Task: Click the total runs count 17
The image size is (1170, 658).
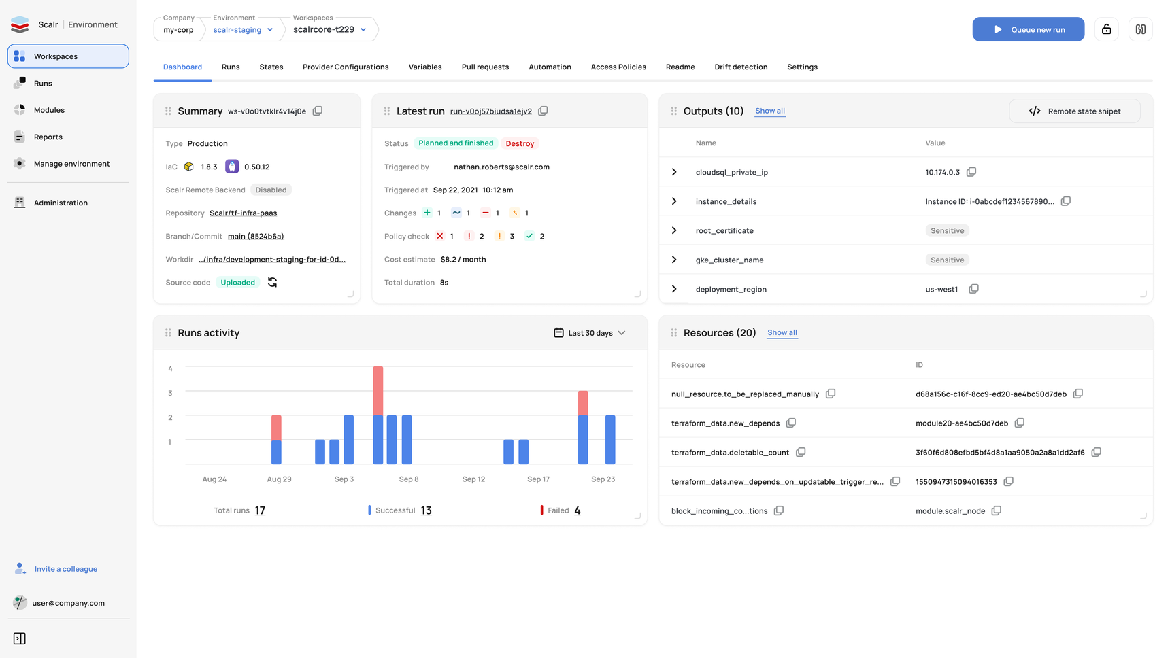Action: 260,510
